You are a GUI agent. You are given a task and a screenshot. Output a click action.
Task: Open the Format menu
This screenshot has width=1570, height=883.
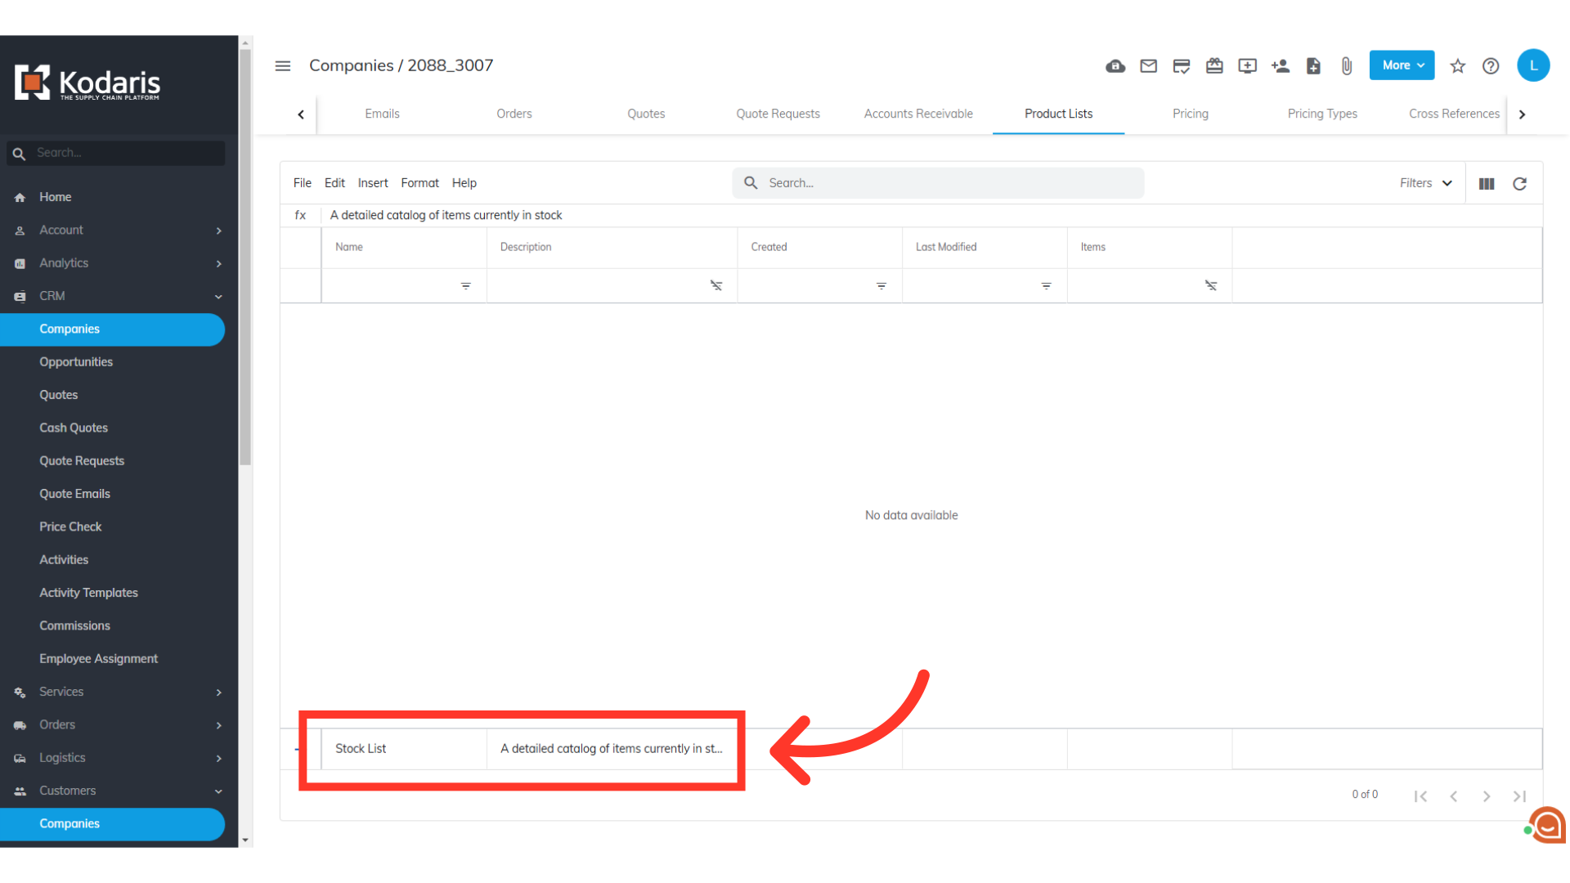pos(419,183)
